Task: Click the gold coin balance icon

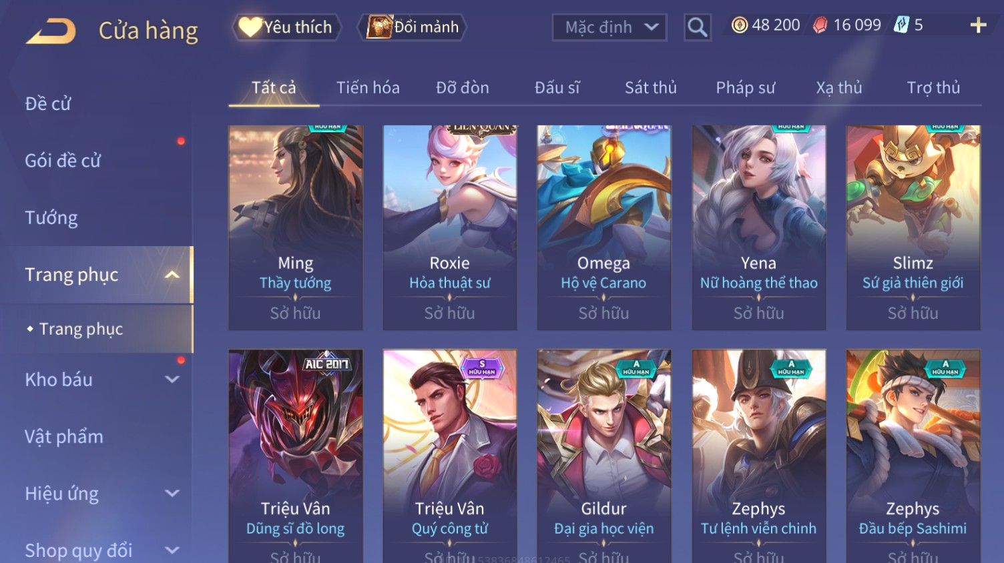Action: click(x=740, y=25)
